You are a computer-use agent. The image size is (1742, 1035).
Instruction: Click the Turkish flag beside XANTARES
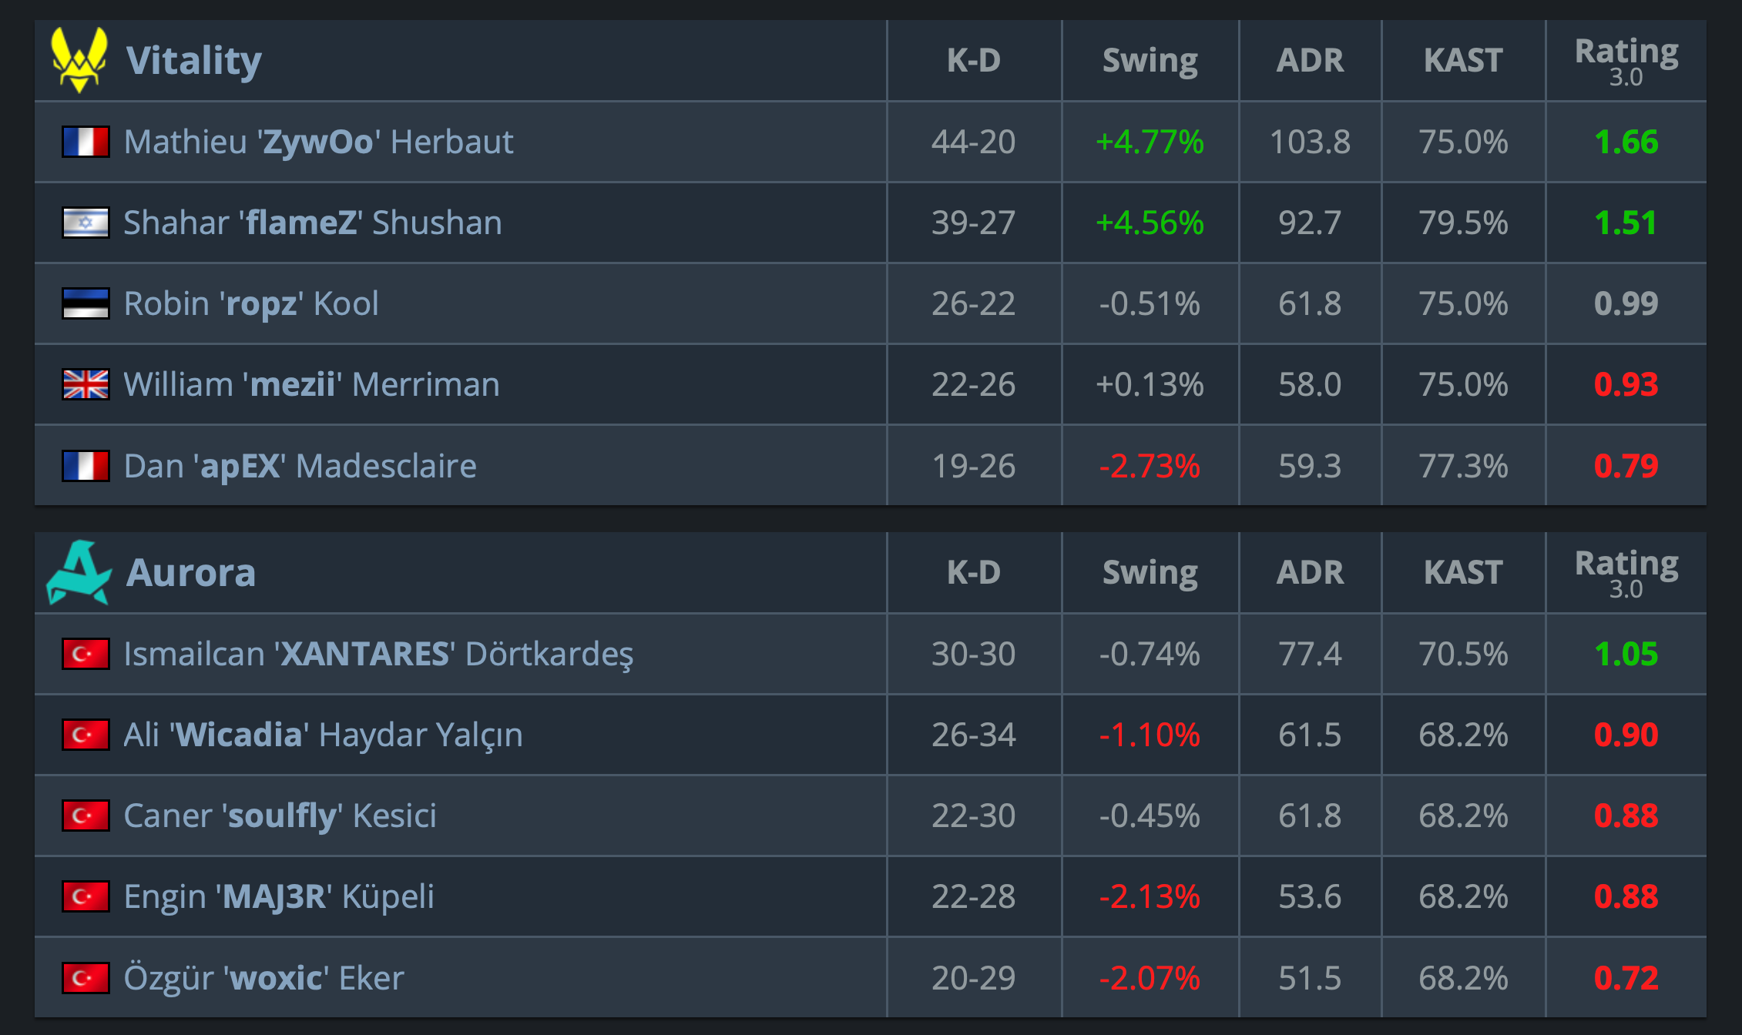[86, 654]
